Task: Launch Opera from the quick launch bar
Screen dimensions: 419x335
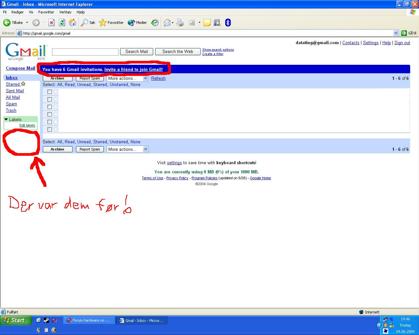Action: coord(54,320)
